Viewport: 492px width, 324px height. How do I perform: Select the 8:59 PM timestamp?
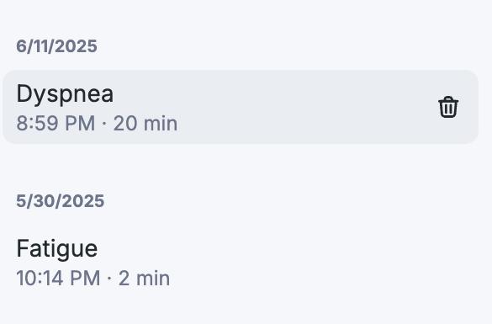pyautogui.click(x=56, y=123)
